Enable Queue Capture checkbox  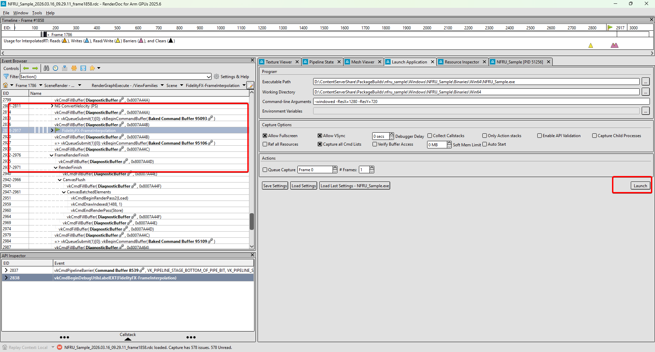[265, 170]
